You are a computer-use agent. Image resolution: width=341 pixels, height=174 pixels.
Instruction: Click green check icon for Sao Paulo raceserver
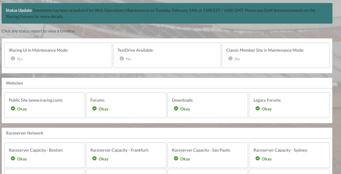176,158
